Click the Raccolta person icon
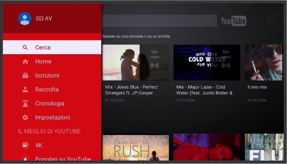Screen dimensions: 287x164 pos(25,89)
